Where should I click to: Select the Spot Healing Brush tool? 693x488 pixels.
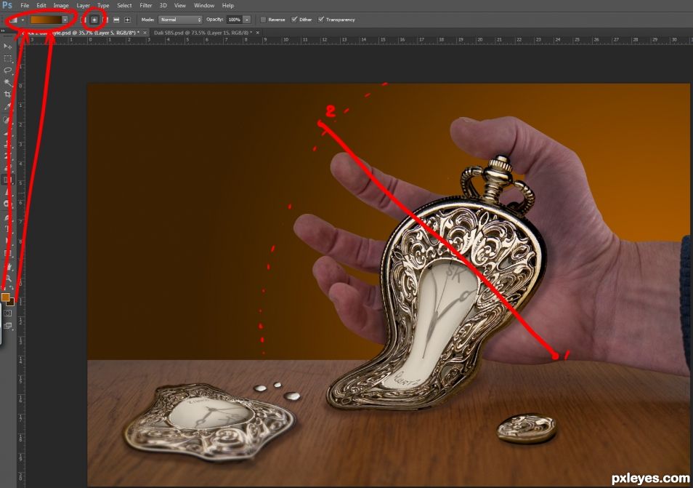point(7,120)
